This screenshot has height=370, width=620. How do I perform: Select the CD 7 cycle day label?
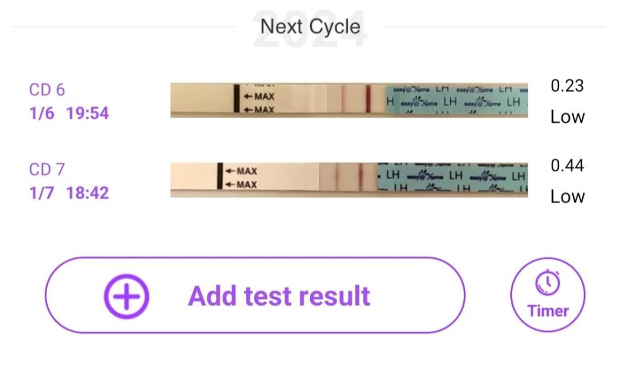click(47, 169)
